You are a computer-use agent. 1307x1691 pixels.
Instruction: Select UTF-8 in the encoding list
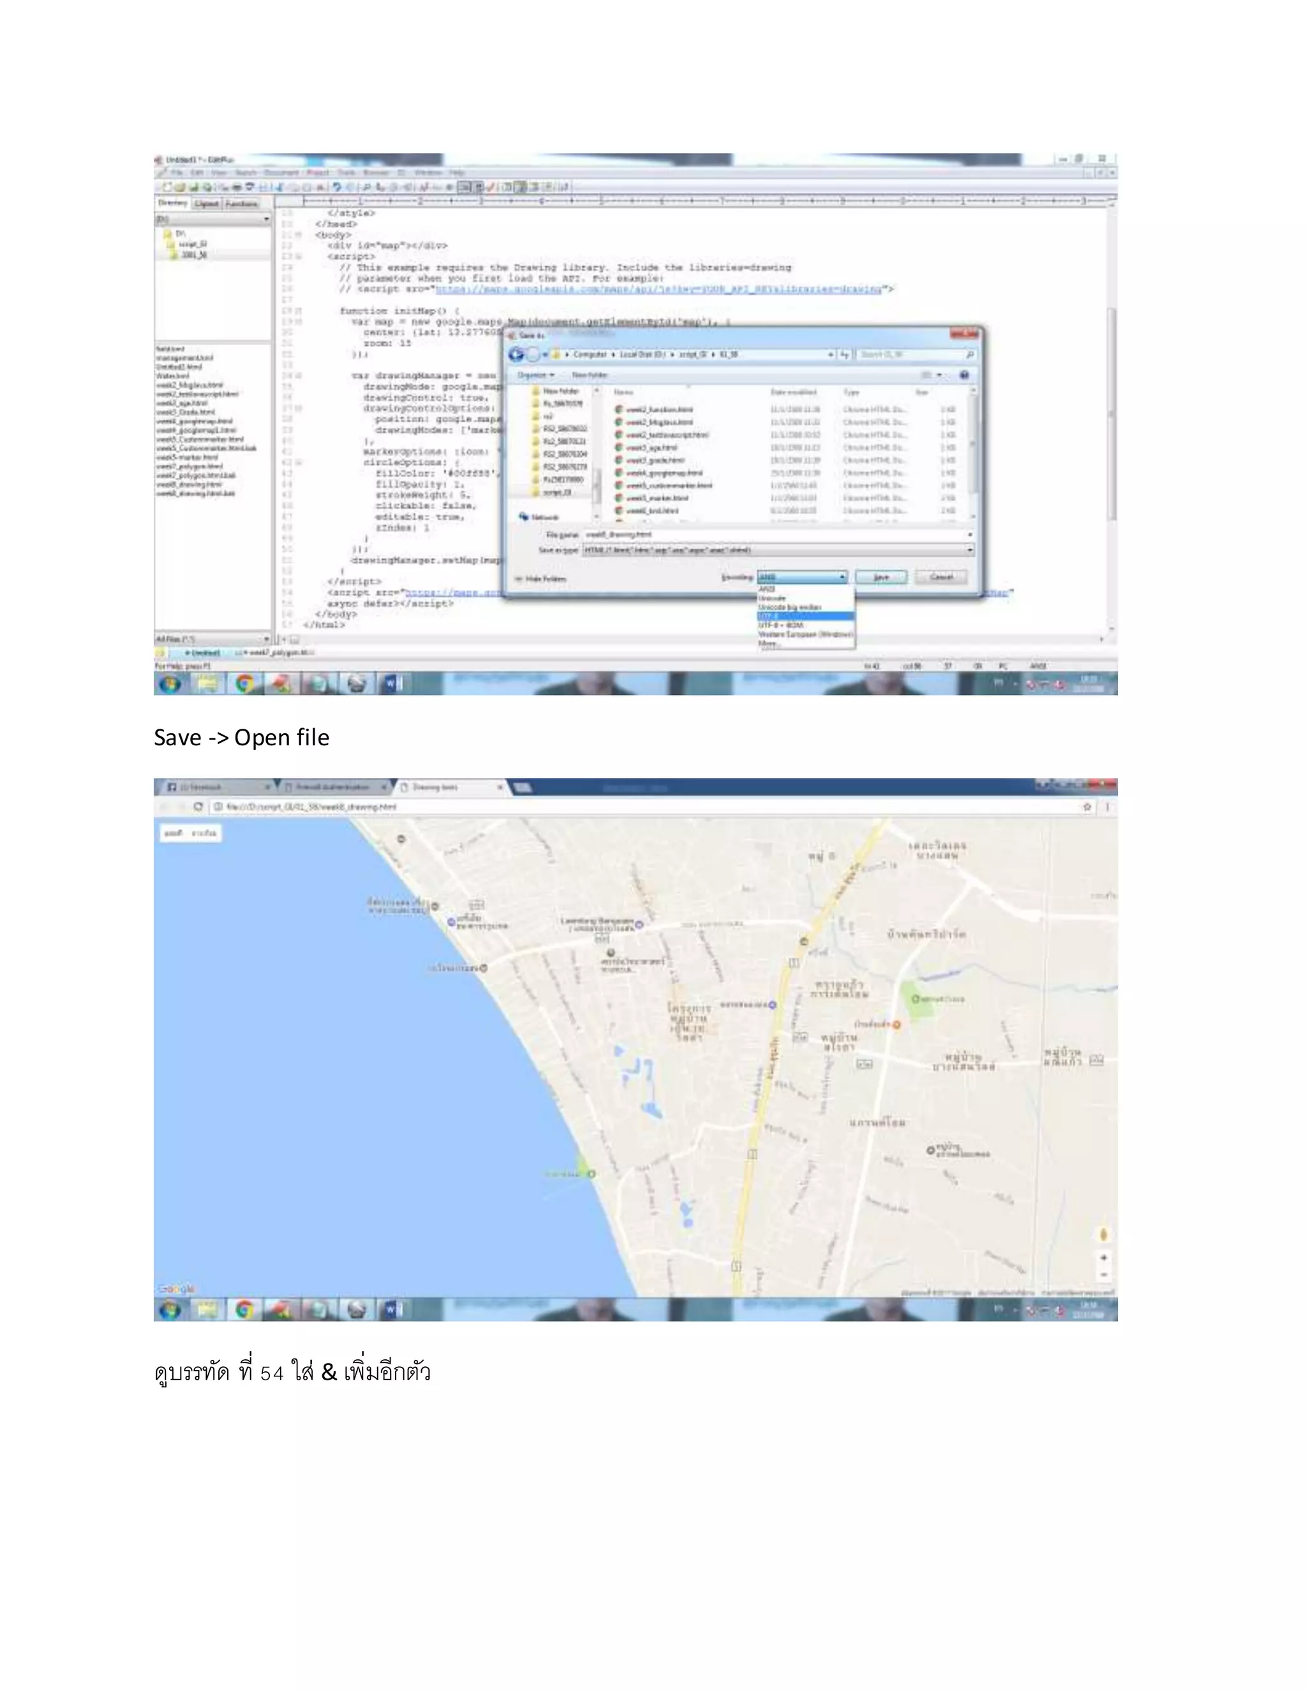point(805,616)
